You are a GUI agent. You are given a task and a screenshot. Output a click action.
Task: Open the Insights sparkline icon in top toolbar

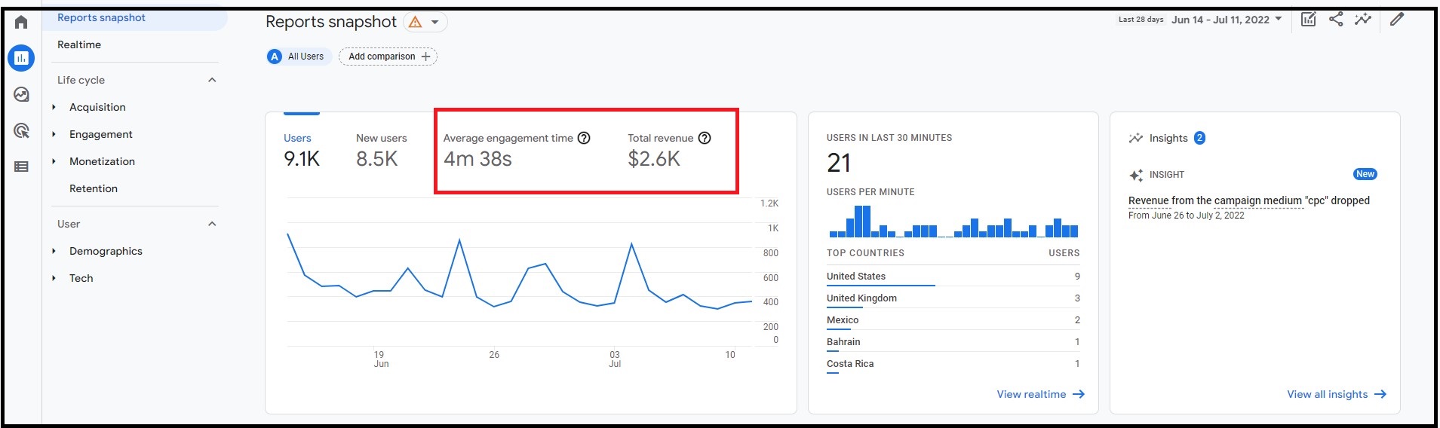point(1362,20)
